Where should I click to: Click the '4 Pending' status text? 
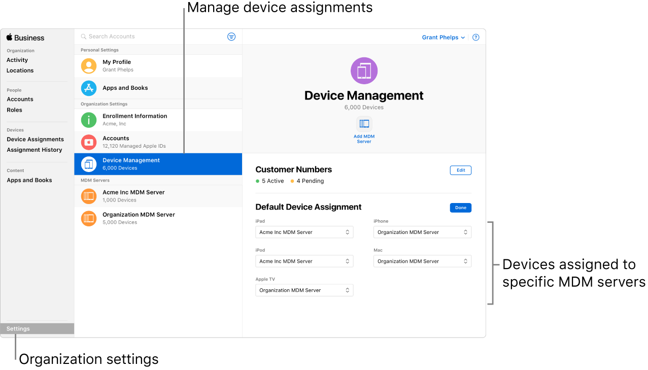(310, 181)
